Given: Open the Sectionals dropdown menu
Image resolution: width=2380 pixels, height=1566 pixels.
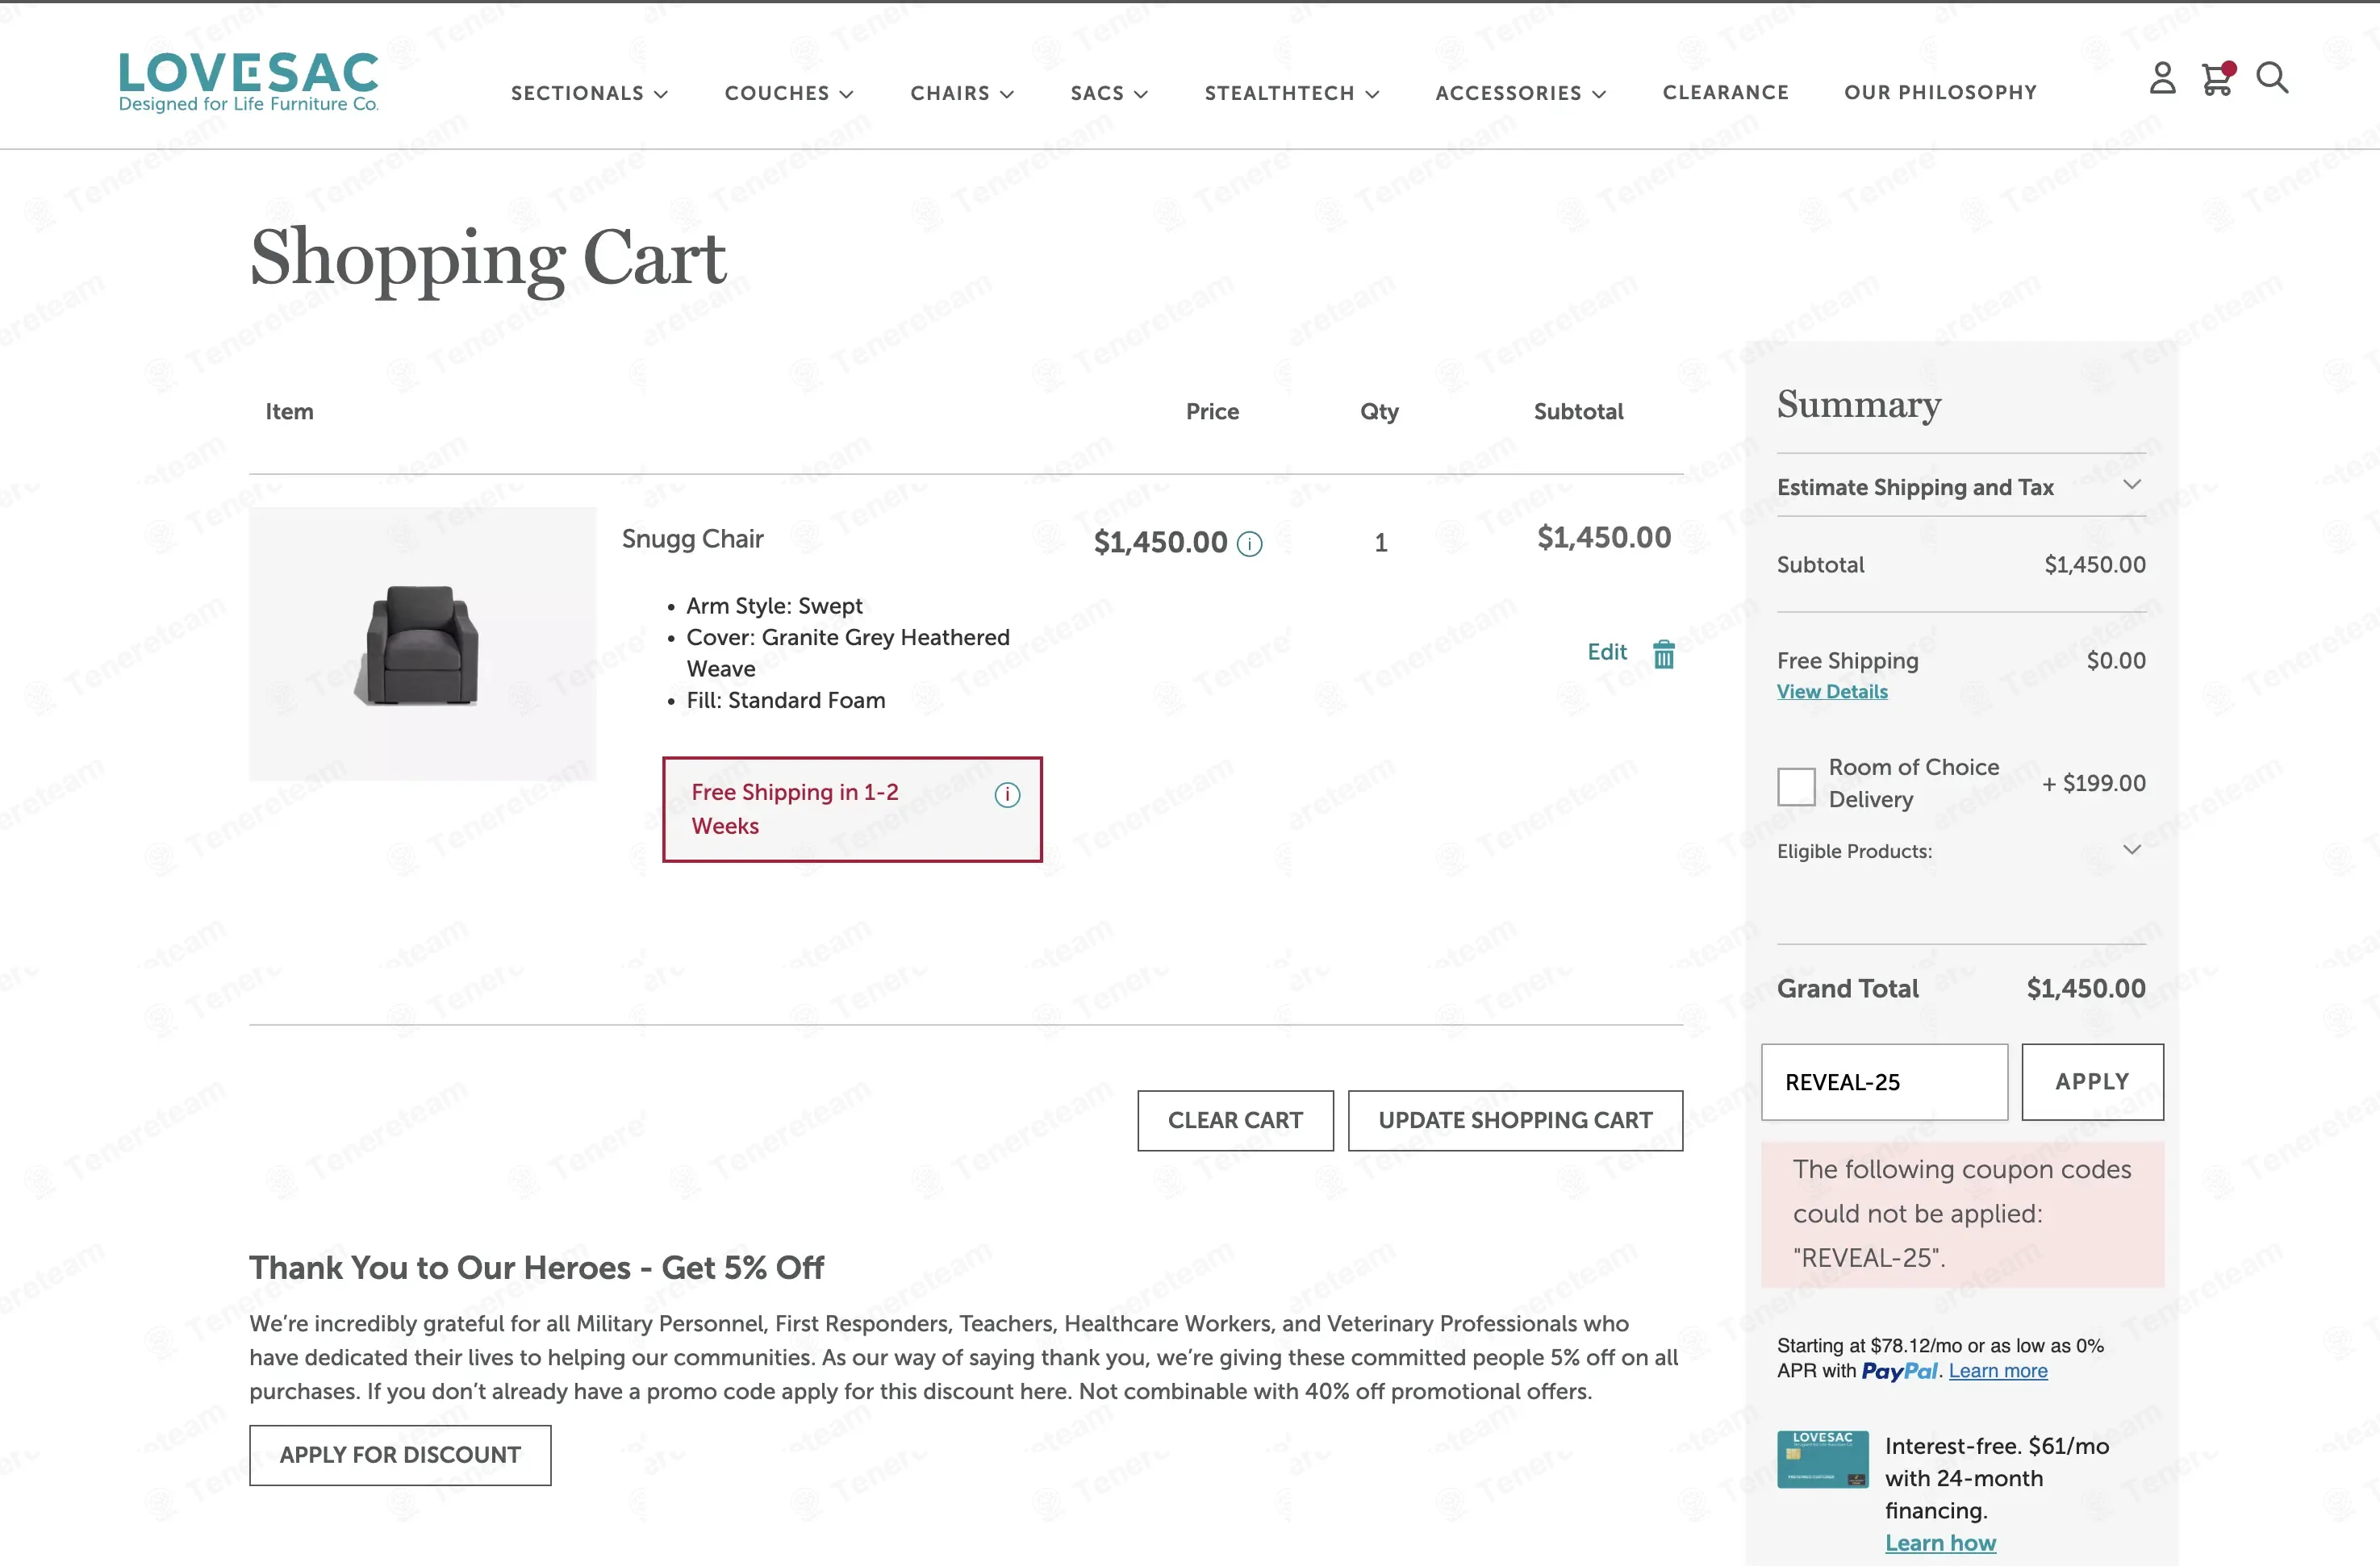Looking at the screenshot, I should click(589, 93).
